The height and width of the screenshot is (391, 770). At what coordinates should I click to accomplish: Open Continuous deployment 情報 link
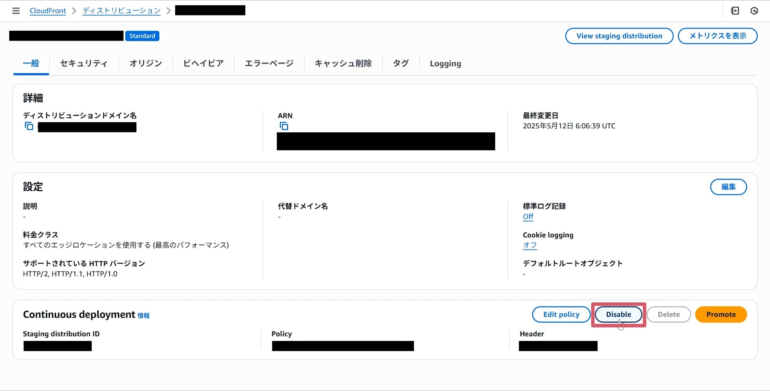[x=144, y=316]
